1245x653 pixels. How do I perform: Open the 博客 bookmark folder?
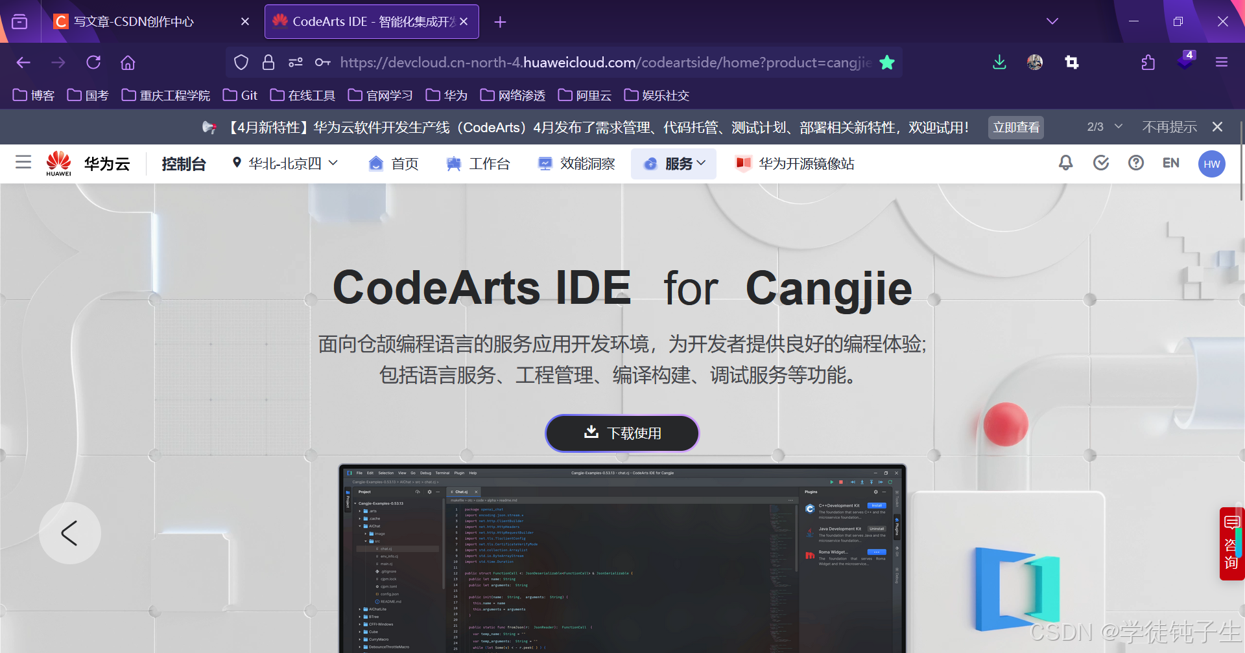(x=34, y=95)
